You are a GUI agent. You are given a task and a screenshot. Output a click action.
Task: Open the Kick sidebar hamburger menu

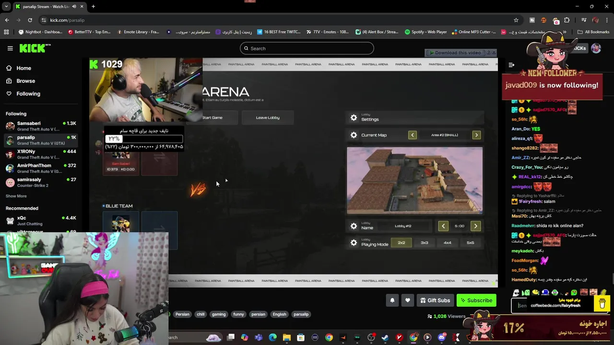point(10,48)
